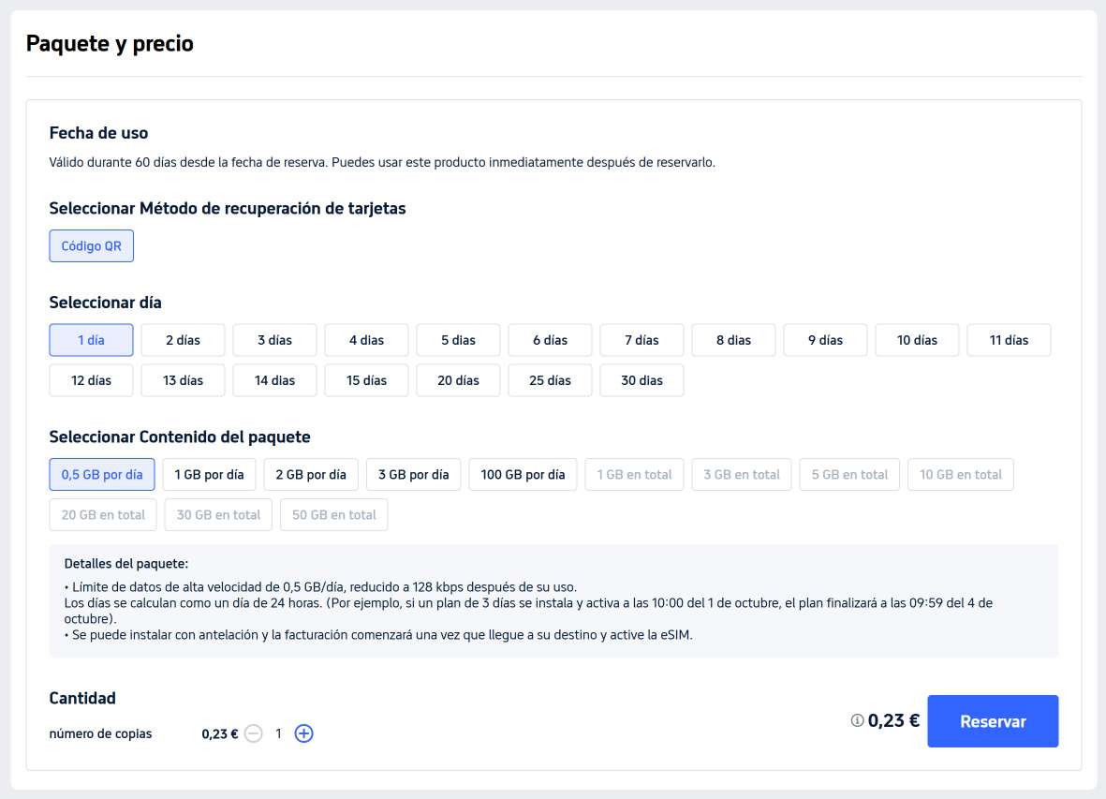The image size is (1106, 799).
Task: Click the plus icon to increase quantity
Action: 303,733
